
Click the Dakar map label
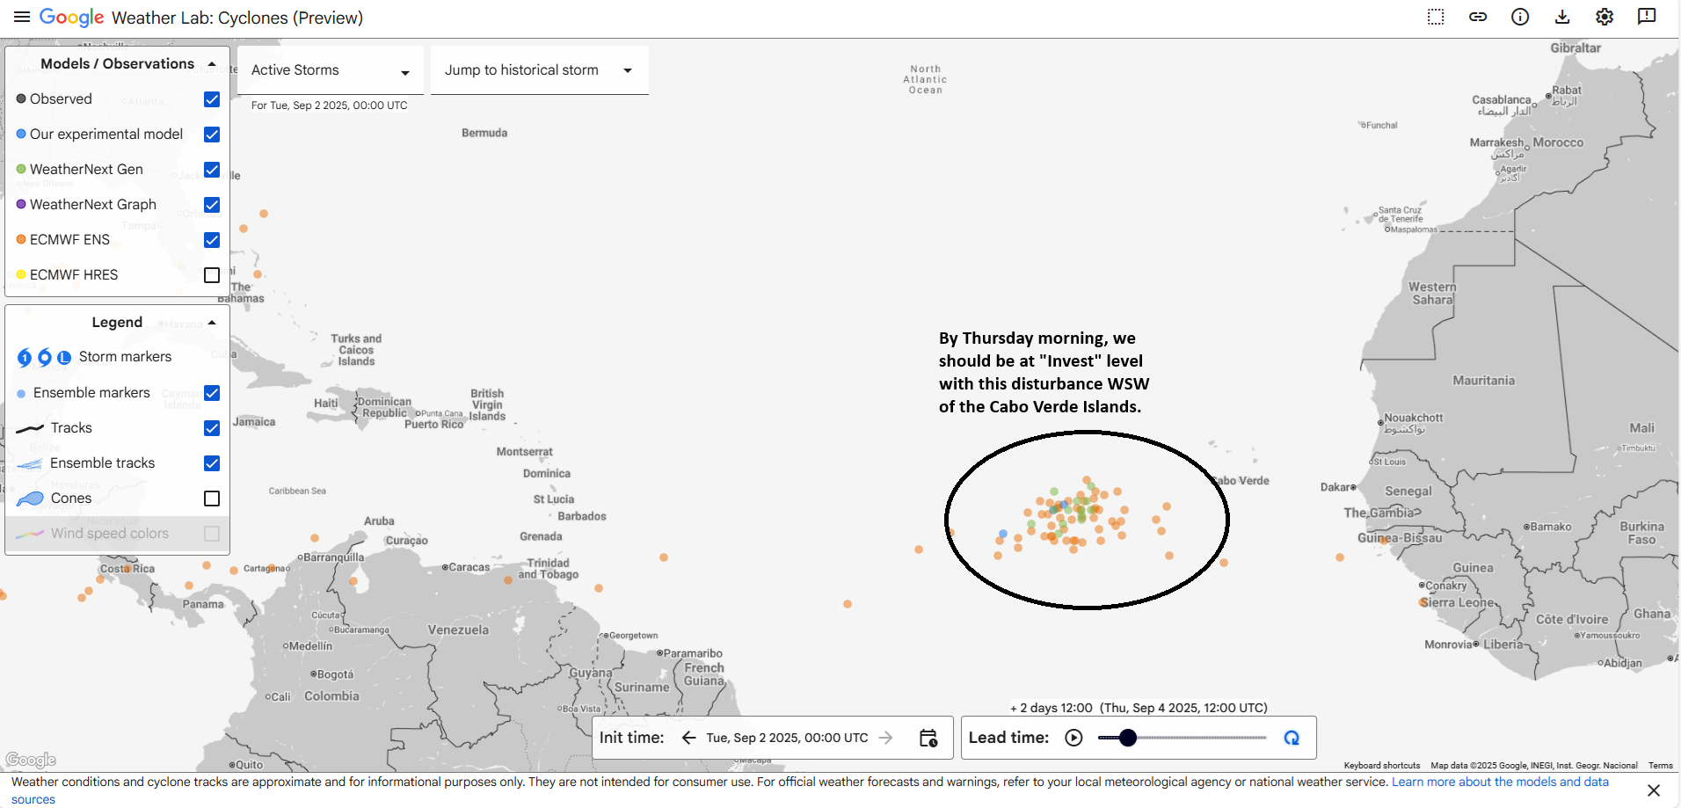(1335, 487)
